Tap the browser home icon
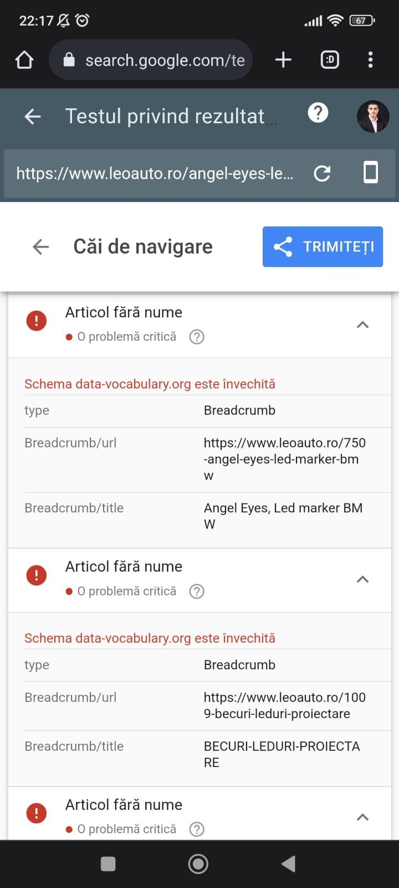Screen dimensions: 399x888 coord(24,60)
